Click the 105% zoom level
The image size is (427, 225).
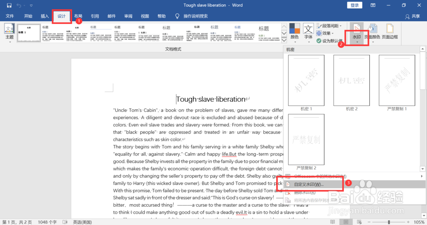tap(419, 222)
